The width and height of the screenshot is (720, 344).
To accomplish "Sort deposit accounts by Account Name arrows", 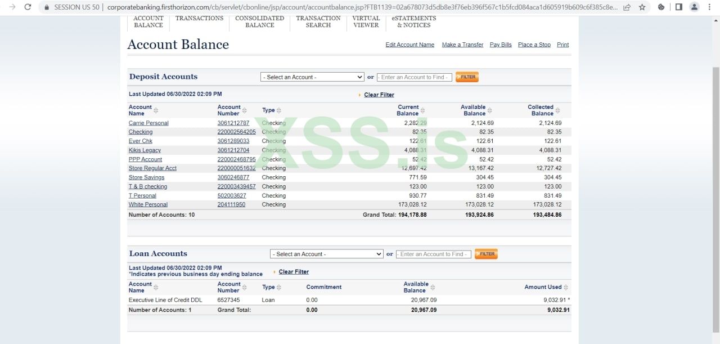I will click(x=156, y=110).
